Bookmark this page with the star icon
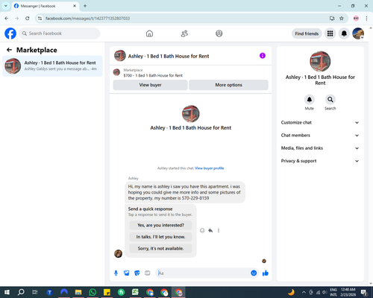This screenshot has width=373, height=298. (x=342, y=19)
